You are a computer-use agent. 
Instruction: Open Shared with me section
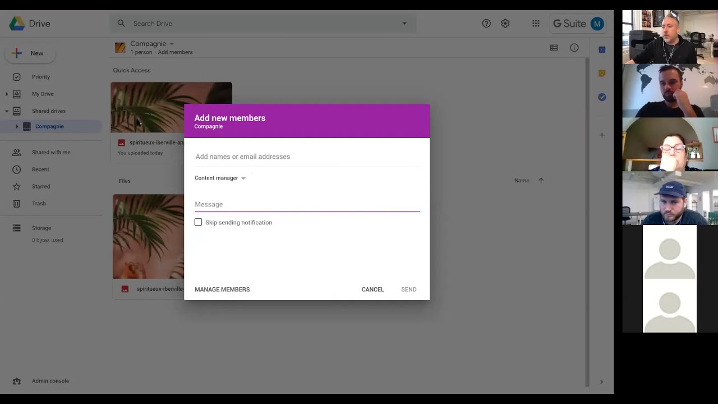[x=51, y=152]
